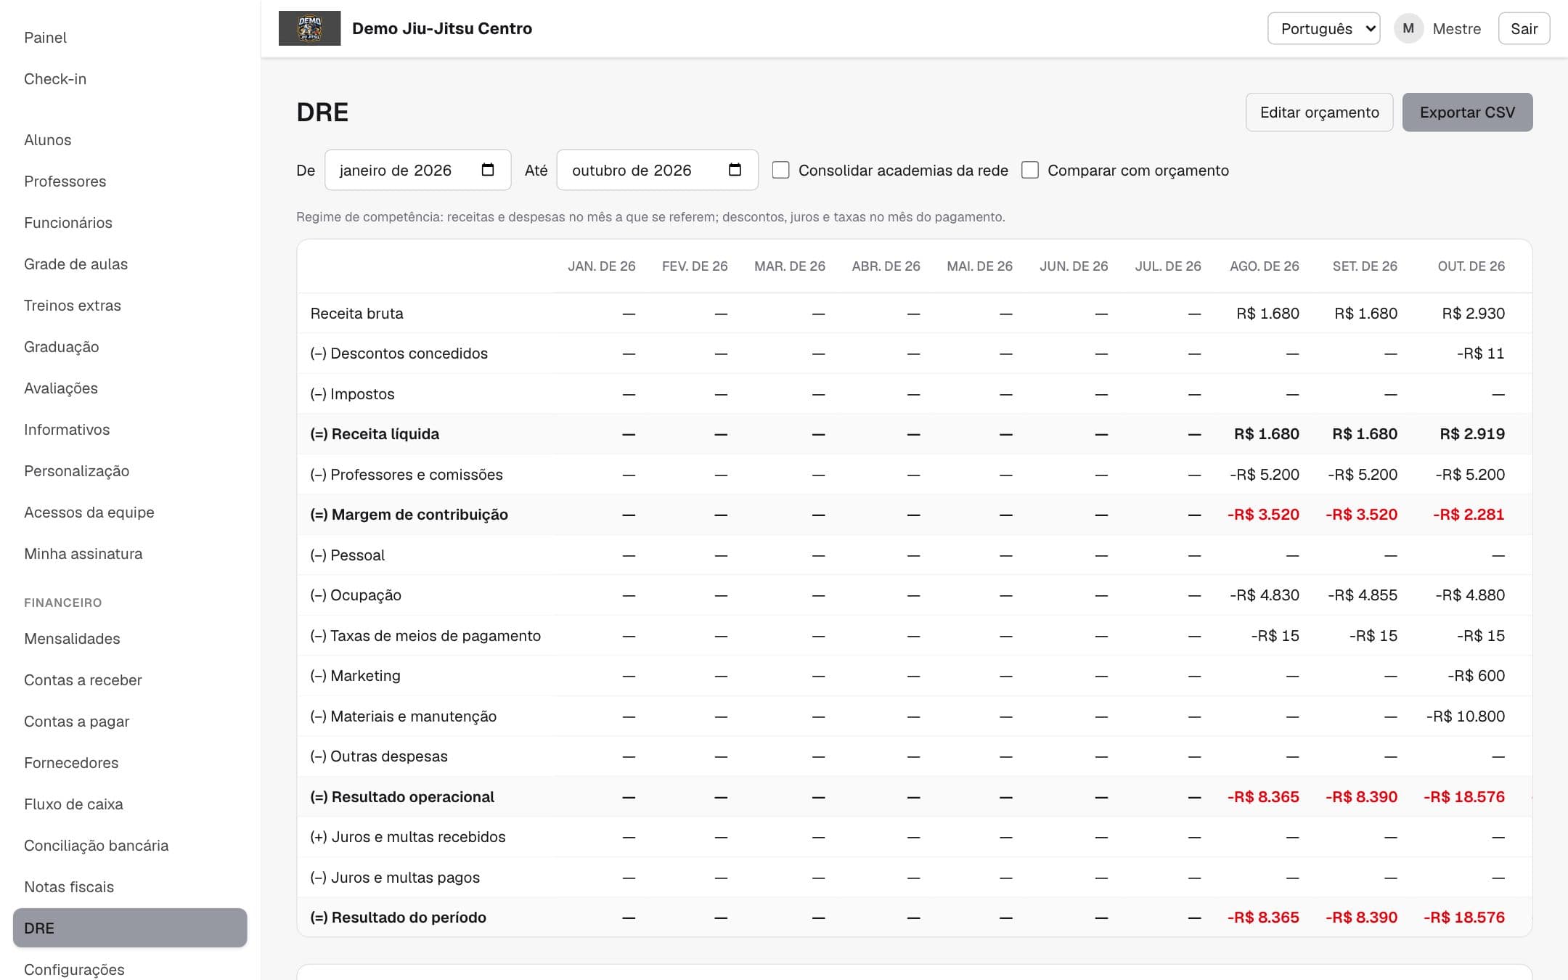Export the DRE with Exportar CSV
This screenshot has height=980, width=1568.
pyautogui.click(x=1467, y=113)
